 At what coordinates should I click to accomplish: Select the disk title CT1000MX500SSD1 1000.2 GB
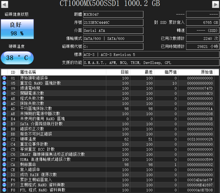coord(110,3)
